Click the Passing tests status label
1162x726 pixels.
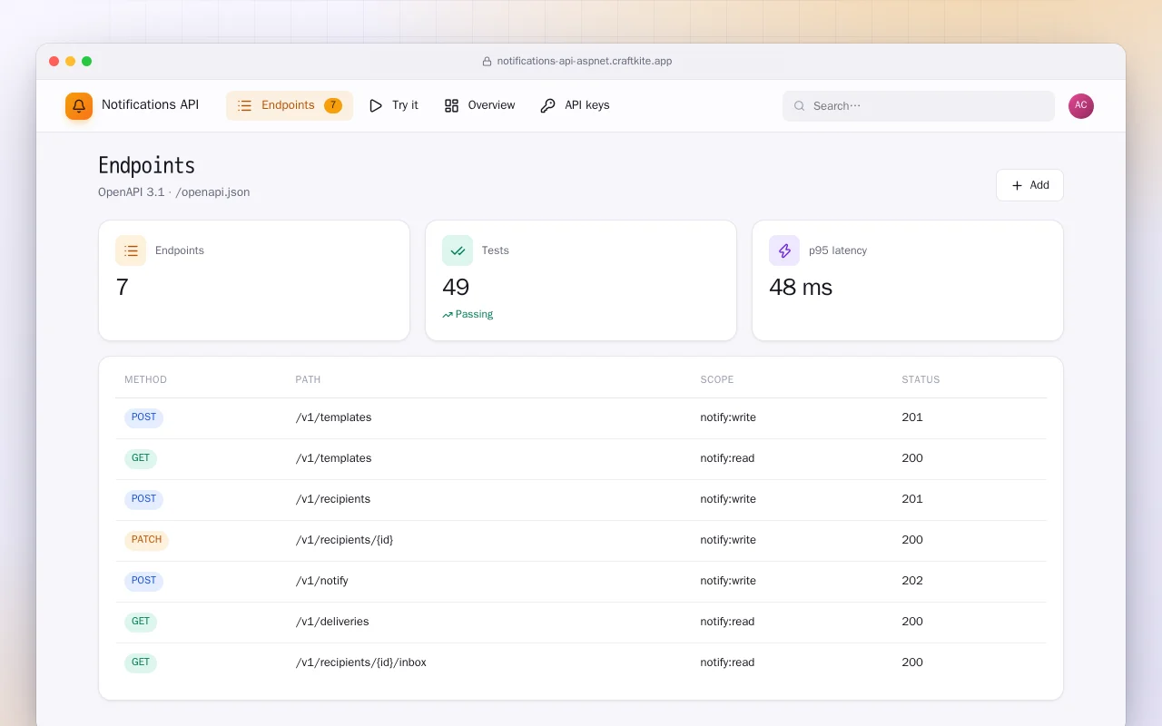tap(474, 315)
